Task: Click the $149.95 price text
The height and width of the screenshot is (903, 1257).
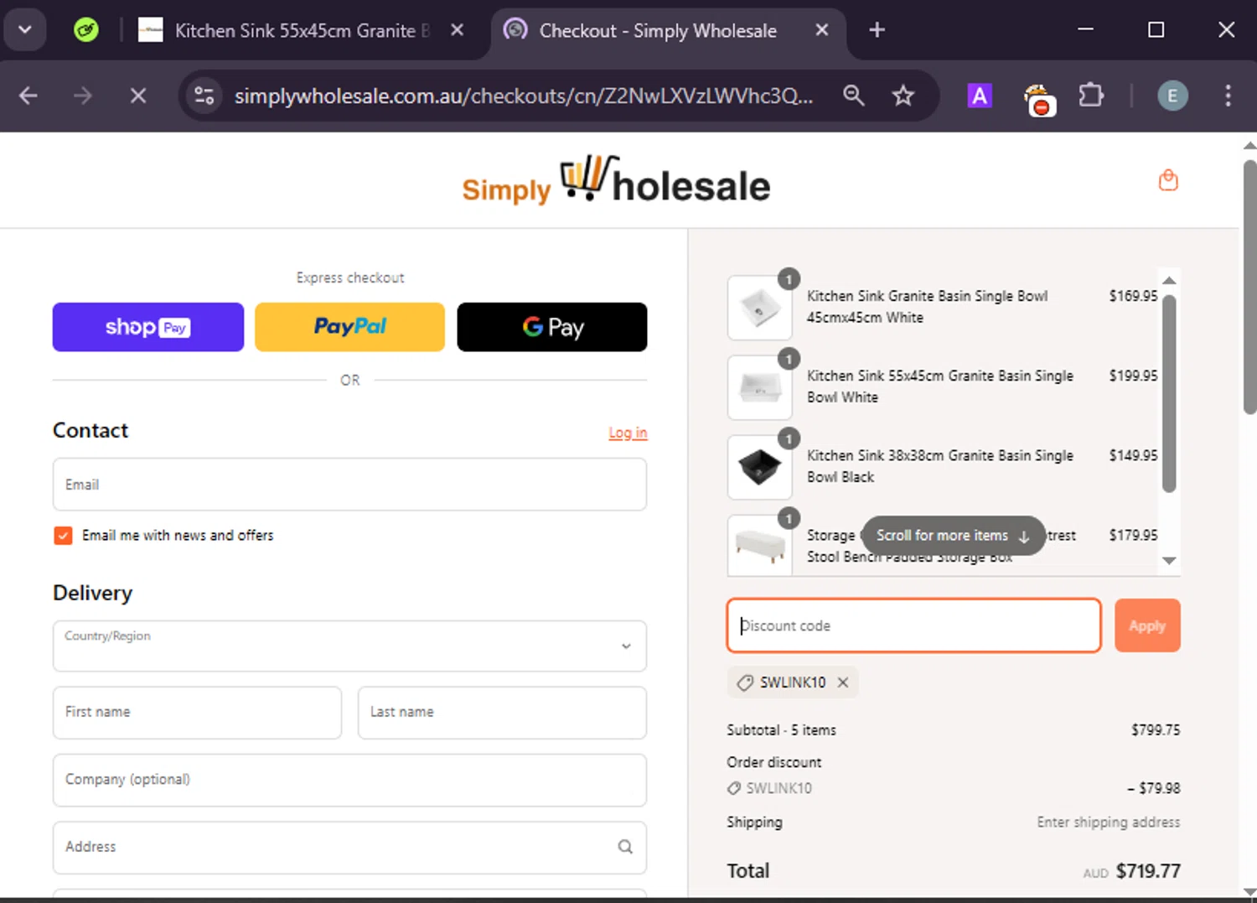Action: pyautogui.click(x=1133, y=455)
